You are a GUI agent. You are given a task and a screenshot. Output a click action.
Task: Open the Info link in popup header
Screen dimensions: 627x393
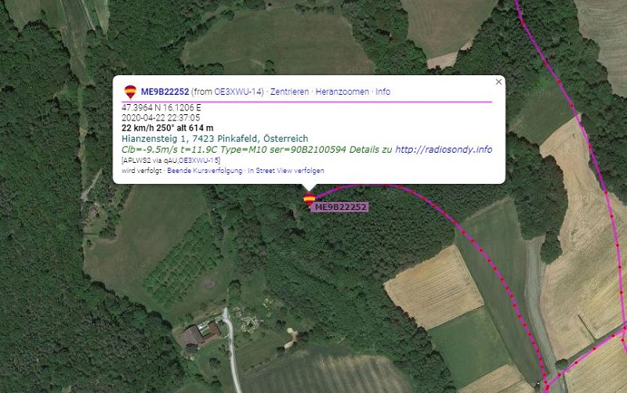[382, 92]
